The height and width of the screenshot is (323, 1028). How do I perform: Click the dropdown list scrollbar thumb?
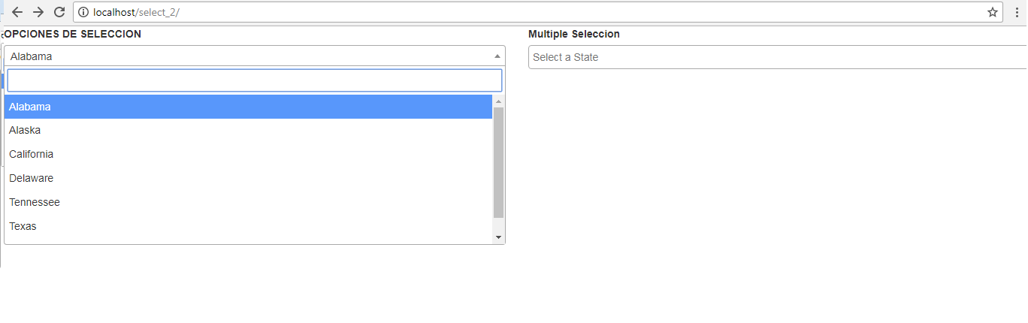[498, 161]
